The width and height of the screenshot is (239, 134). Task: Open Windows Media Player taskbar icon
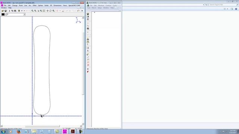10,131
